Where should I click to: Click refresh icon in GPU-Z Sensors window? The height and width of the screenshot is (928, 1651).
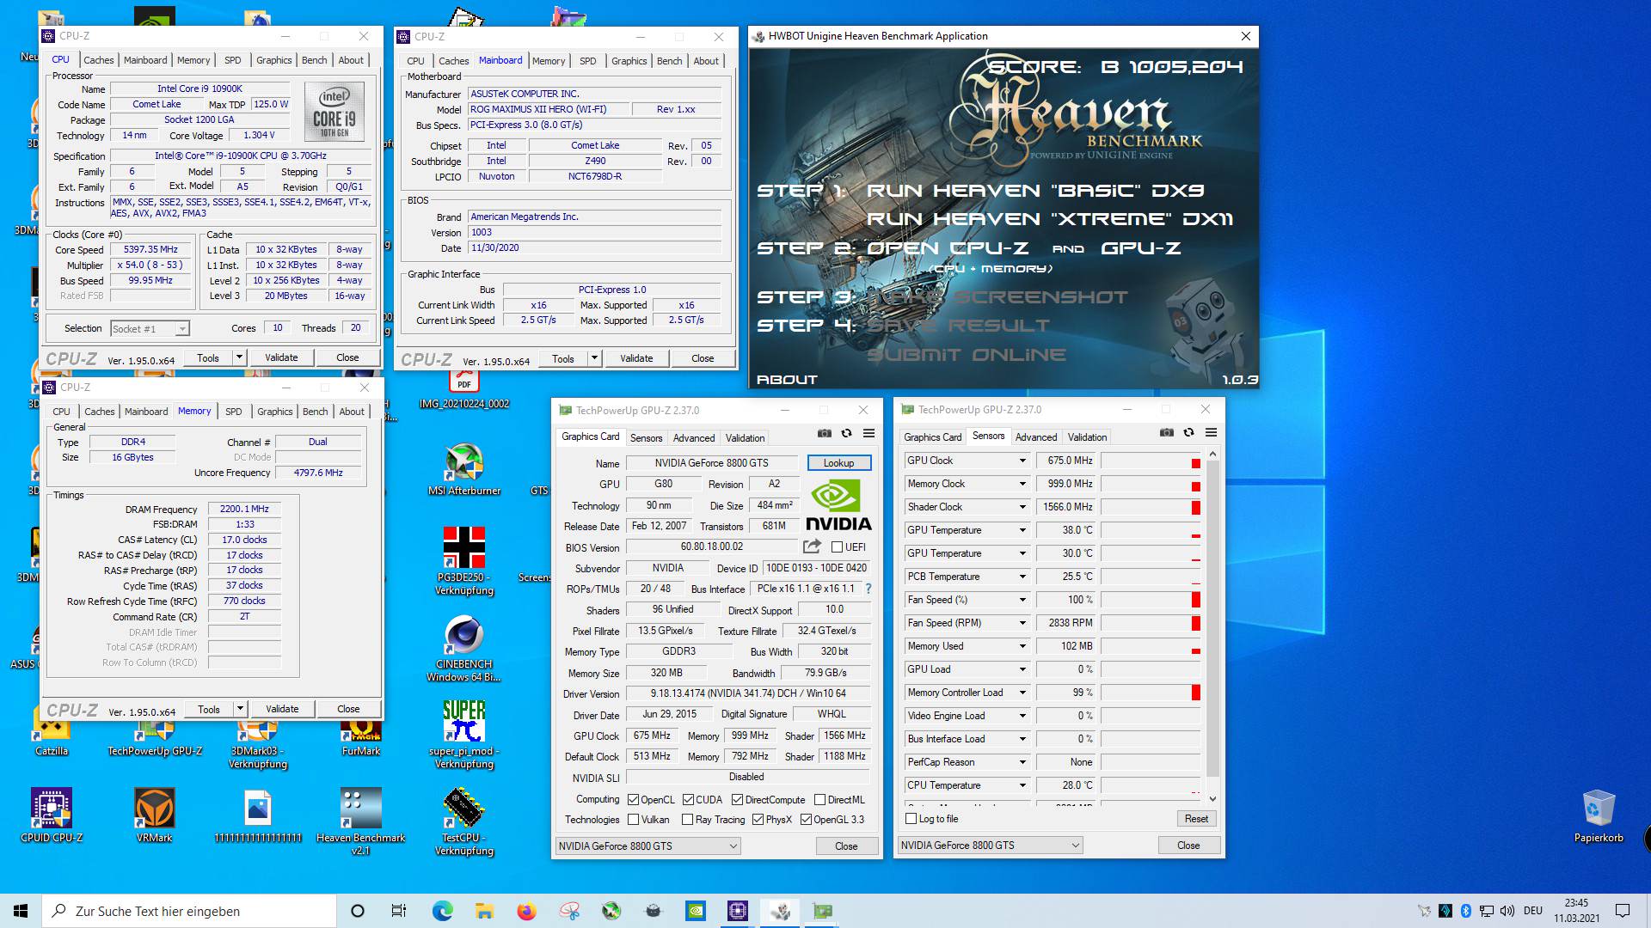[1188, 432]
